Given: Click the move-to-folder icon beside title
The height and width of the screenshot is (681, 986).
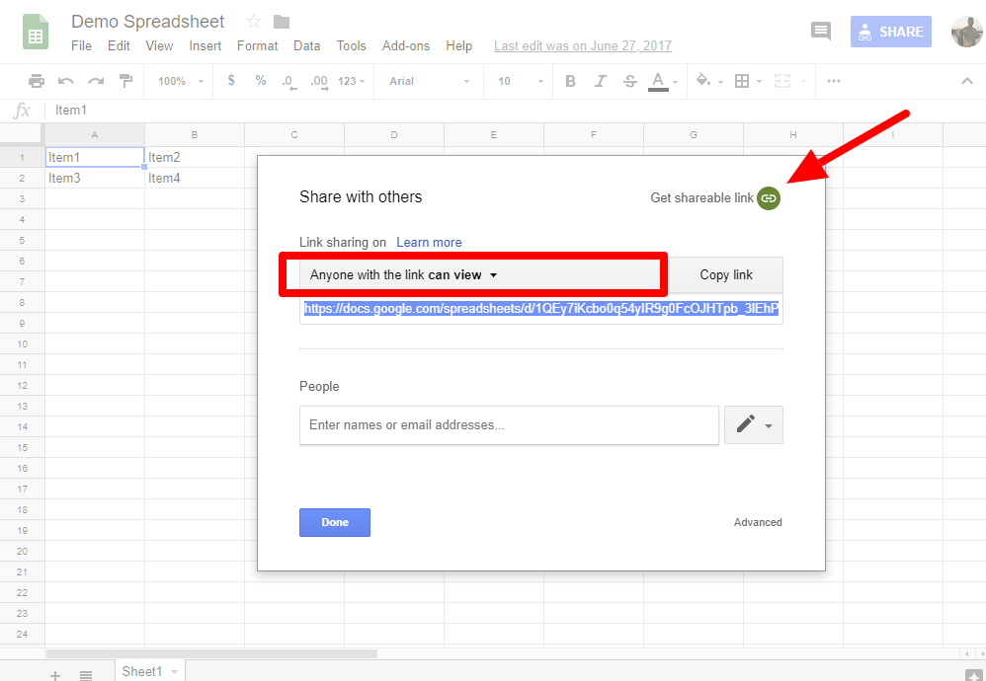Looking at the screenshot, I should (282, 22).
